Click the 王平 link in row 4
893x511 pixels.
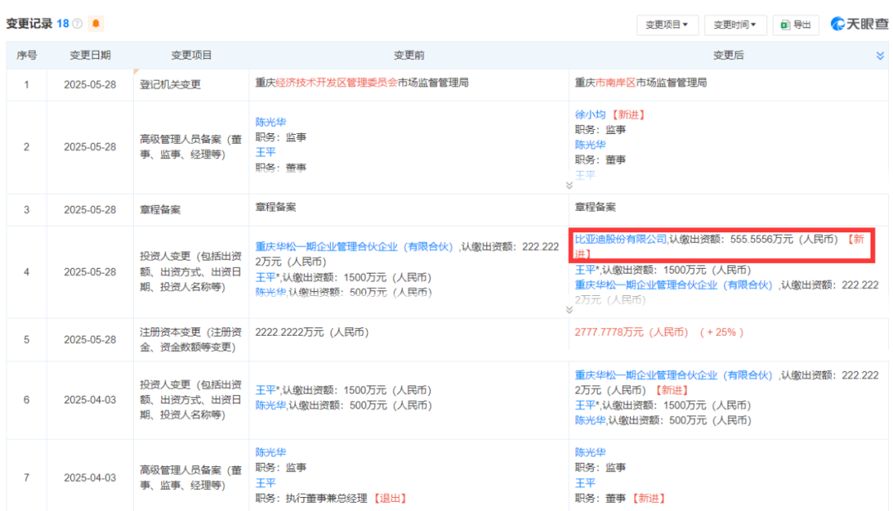click(581, 270)
